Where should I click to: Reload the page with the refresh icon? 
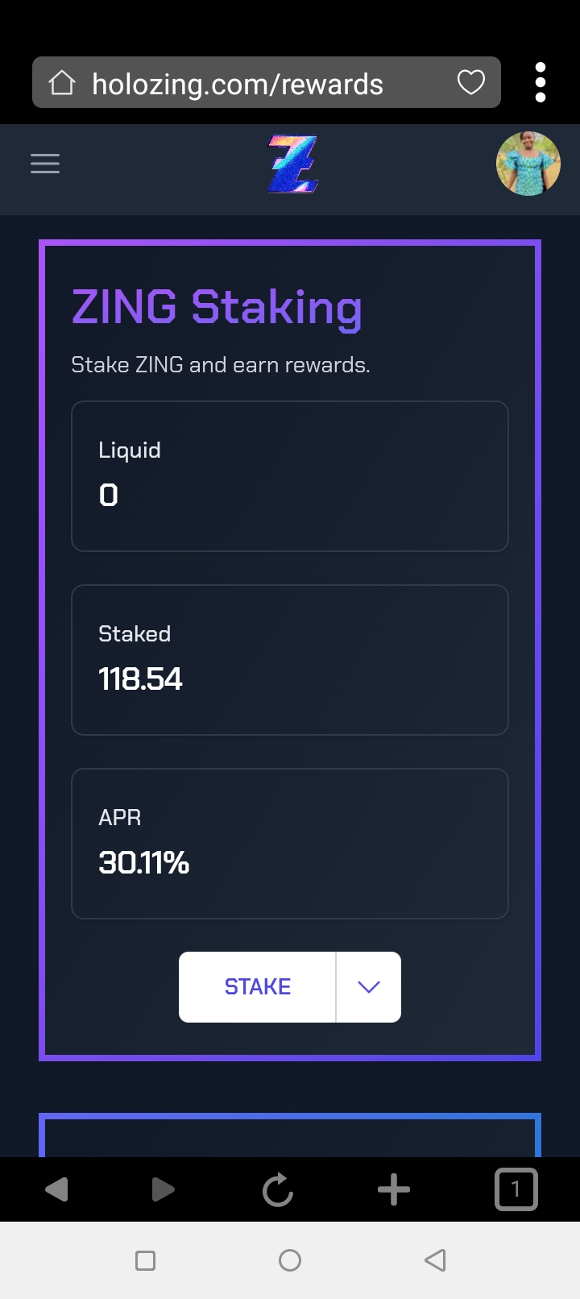click(x=278, y=1189)
